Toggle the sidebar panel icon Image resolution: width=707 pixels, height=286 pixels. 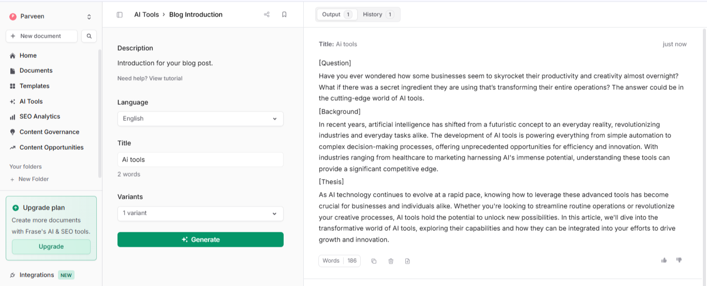point(120,14)
